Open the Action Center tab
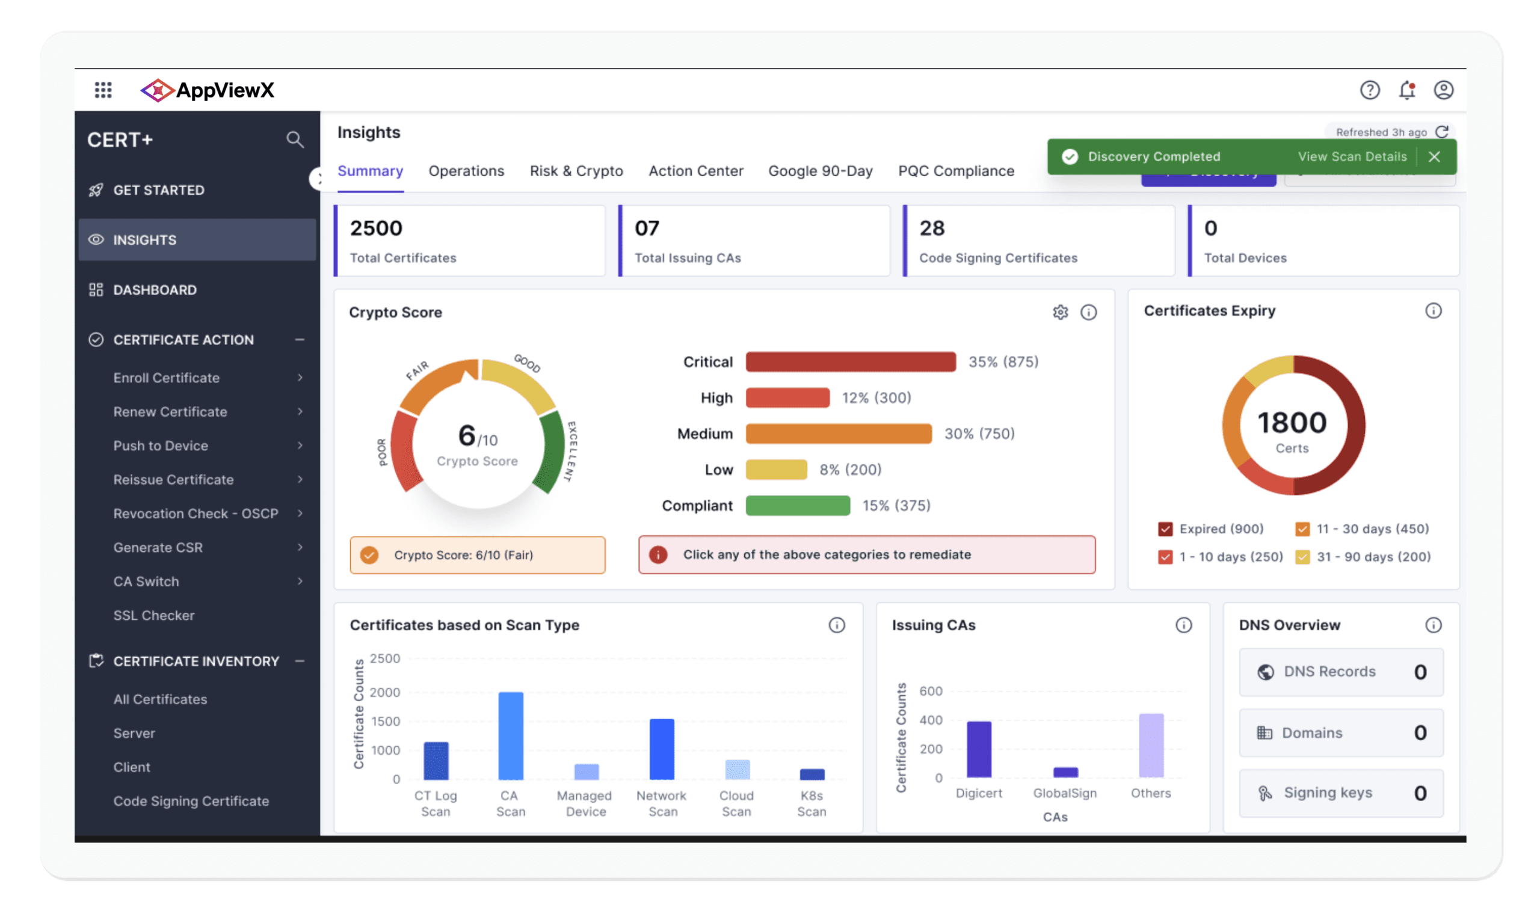 [x=695, y=171]
